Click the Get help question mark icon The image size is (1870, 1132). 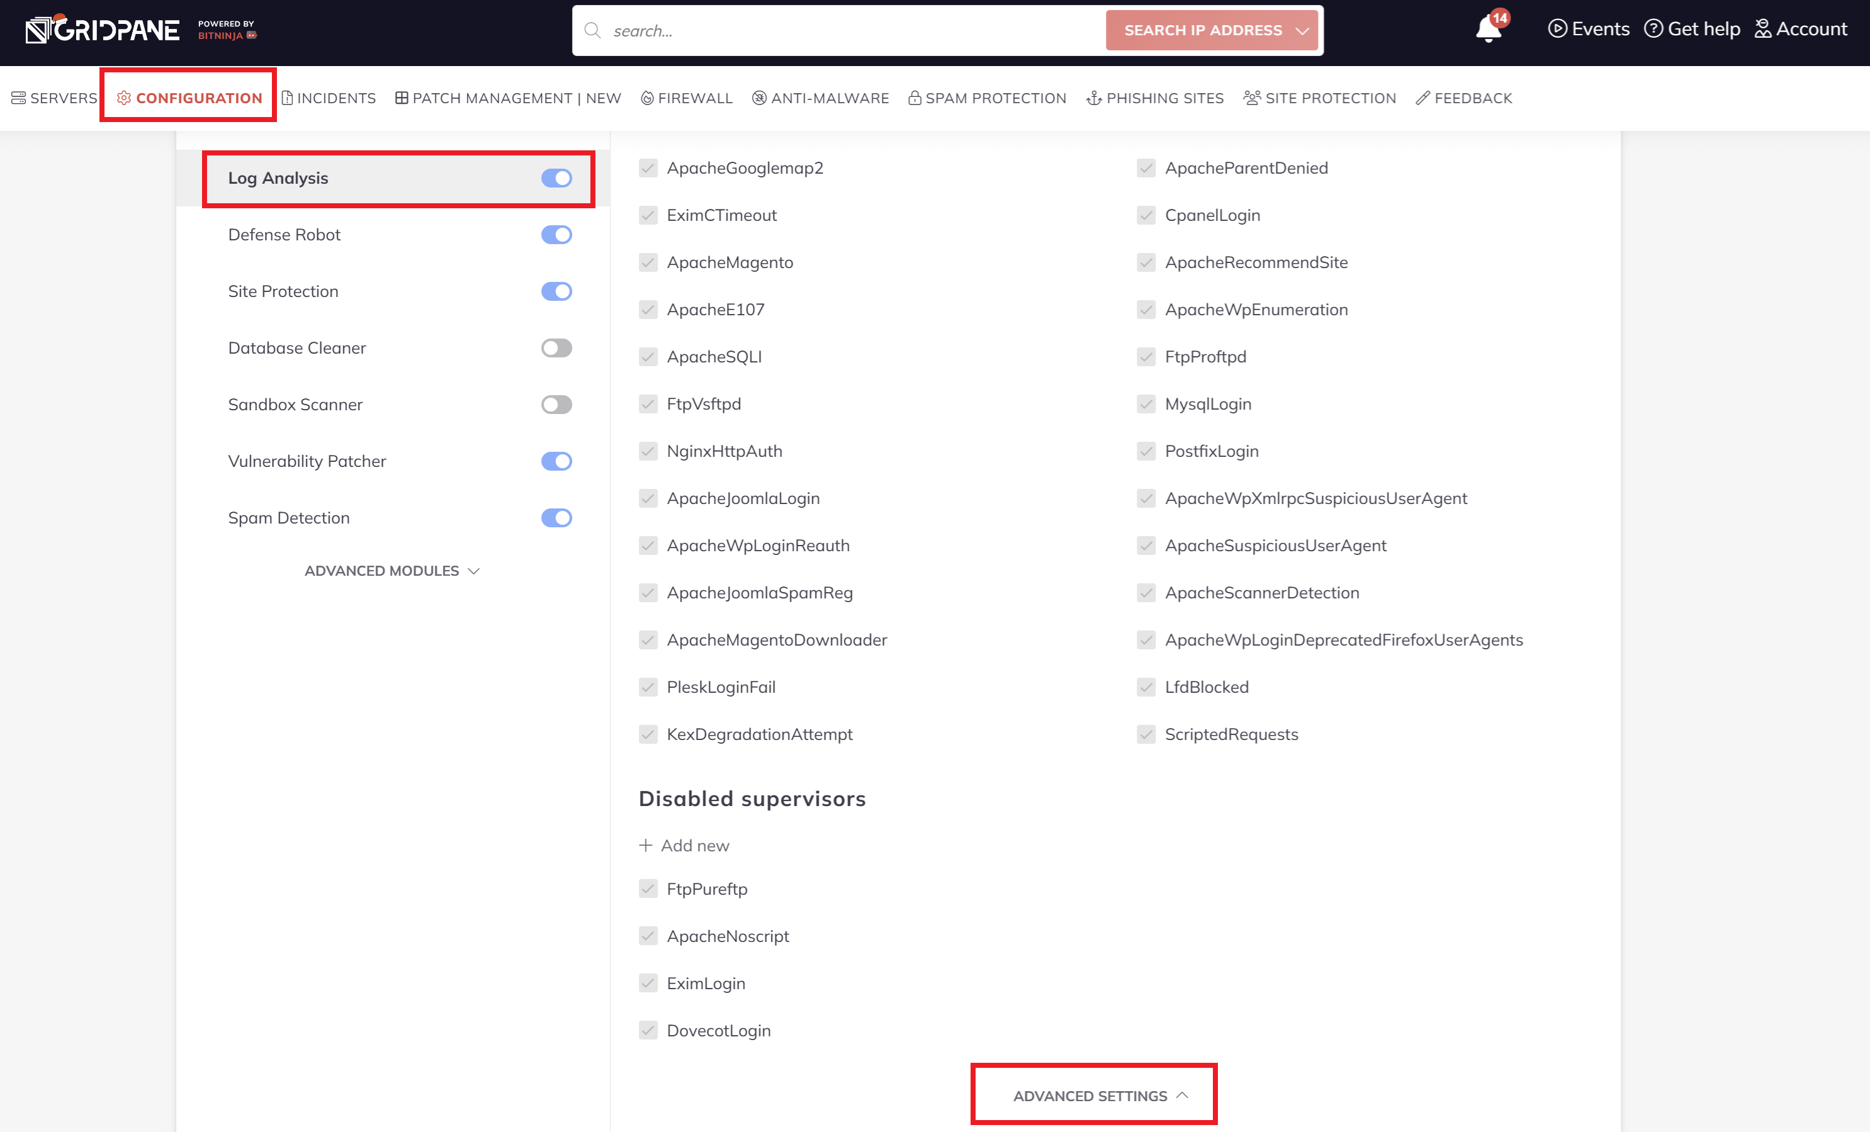click(1655, 29)
